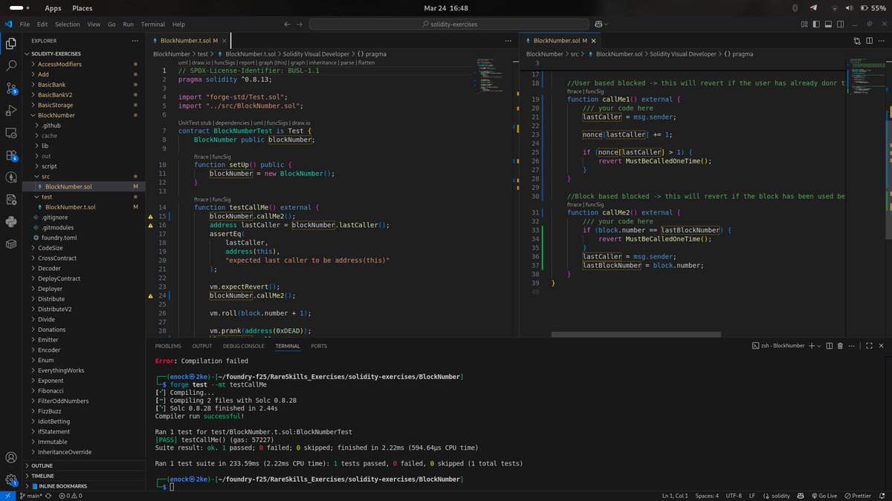This screenshot has width=892, height=501.
Task: Open changes icon in right editor toolbar
Action: pos(856,41)
